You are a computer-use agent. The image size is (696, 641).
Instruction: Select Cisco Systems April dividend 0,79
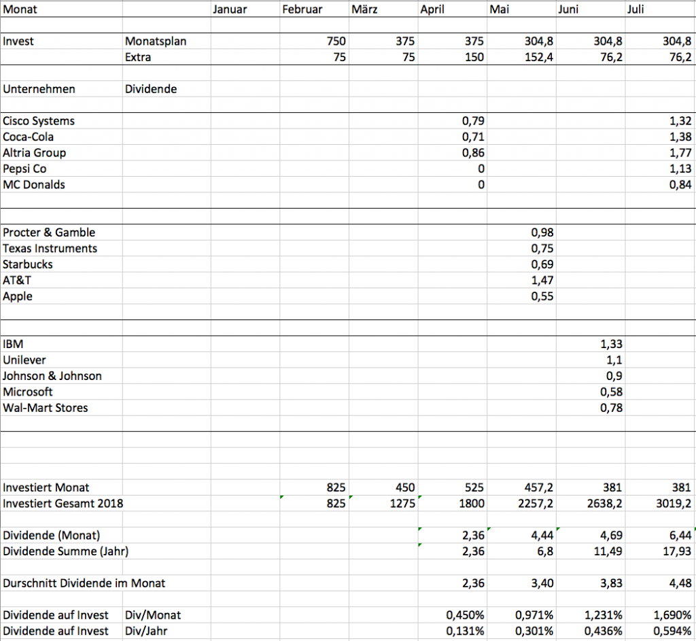[473, 121]
